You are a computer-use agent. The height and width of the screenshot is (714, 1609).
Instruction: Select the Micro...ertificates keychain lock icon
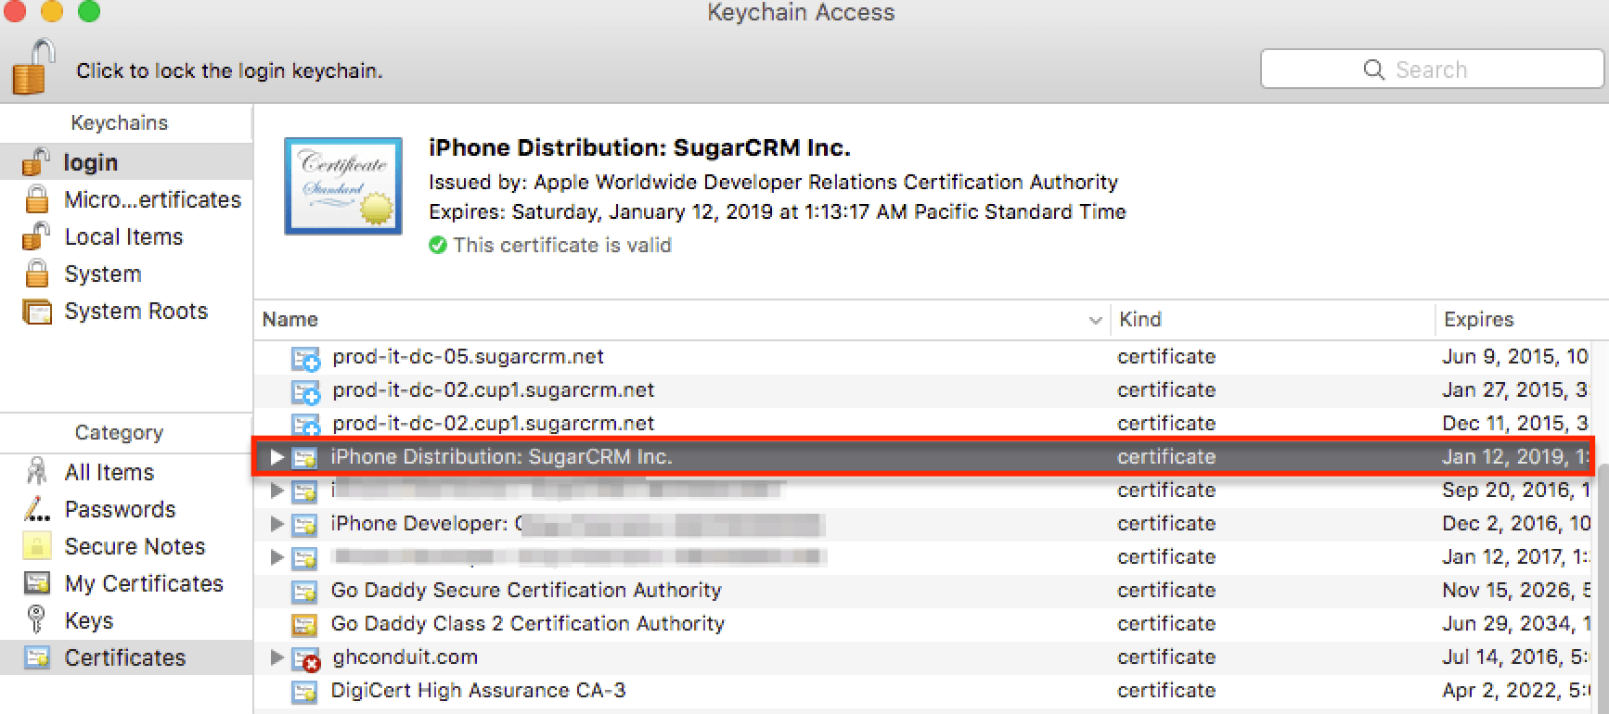pyautogui.click(x=37, y=199)
